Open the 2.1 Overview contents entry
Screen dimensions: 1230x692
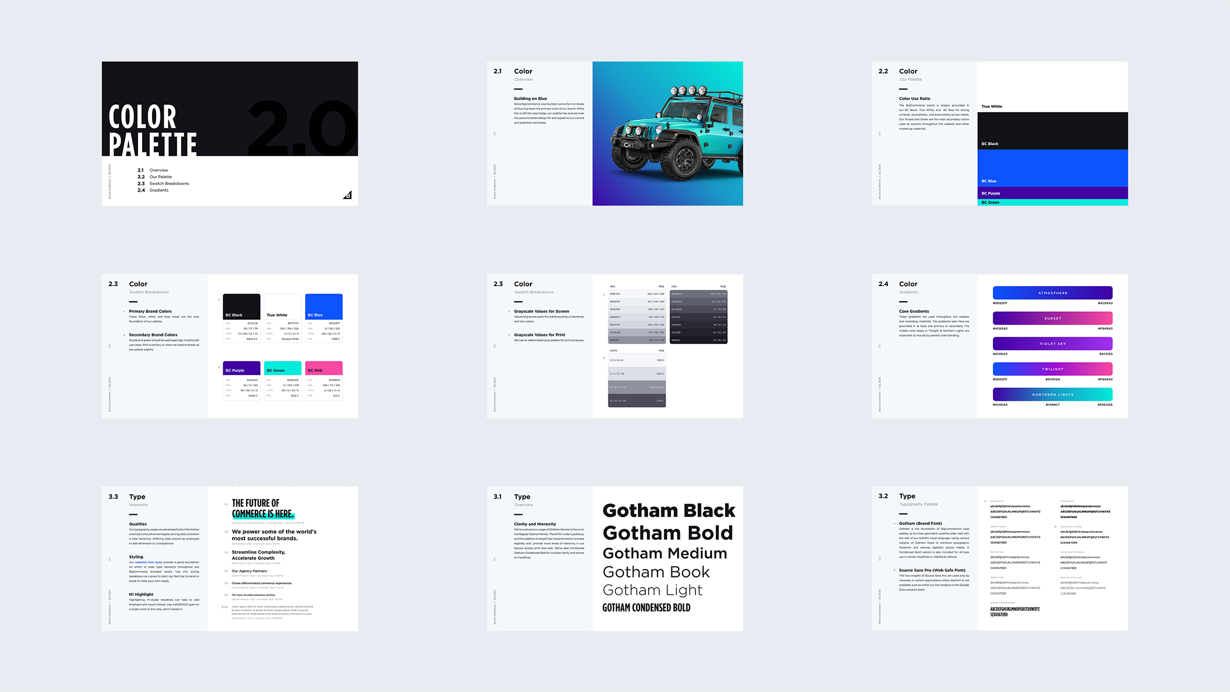pos(158,170)
